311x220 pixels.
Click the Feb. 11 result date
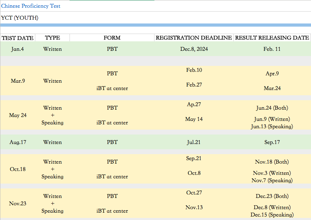coord(272,49)
